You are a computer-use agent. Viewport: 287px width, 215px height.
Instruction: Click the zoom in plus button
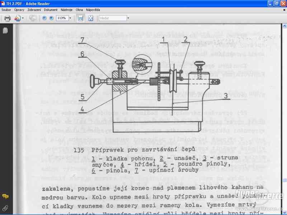point(51,18)
